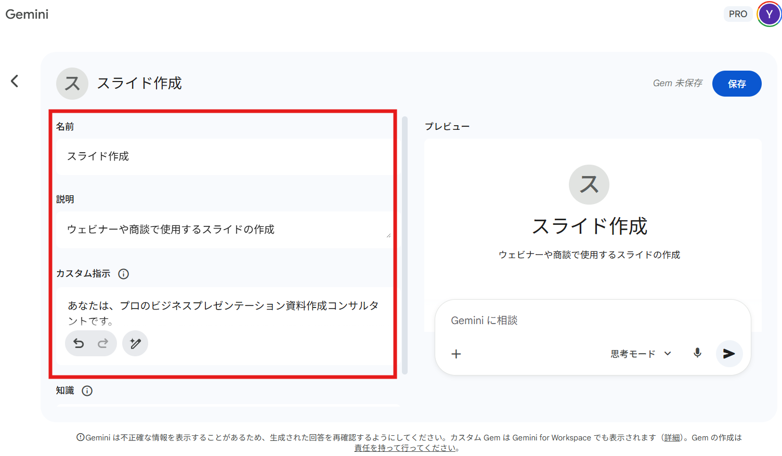Click the PRO badge

[738, 14]
